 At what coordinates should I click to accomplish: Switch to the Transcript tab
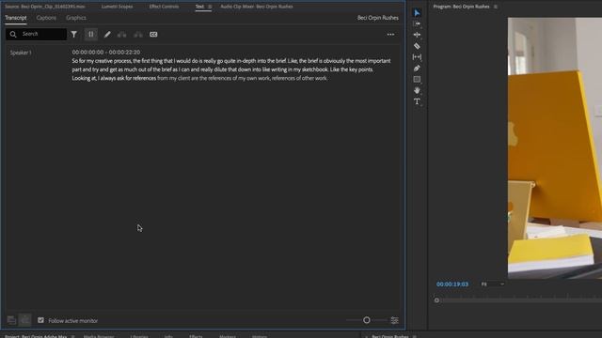tap(16, 18)
